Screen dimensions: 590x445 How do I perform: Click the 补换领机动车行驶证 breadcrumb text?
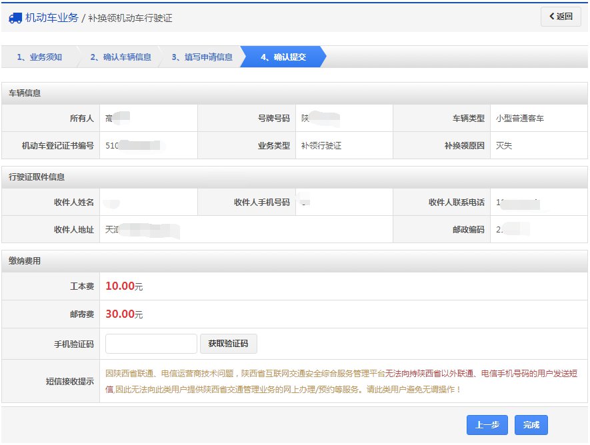point(130,19)
